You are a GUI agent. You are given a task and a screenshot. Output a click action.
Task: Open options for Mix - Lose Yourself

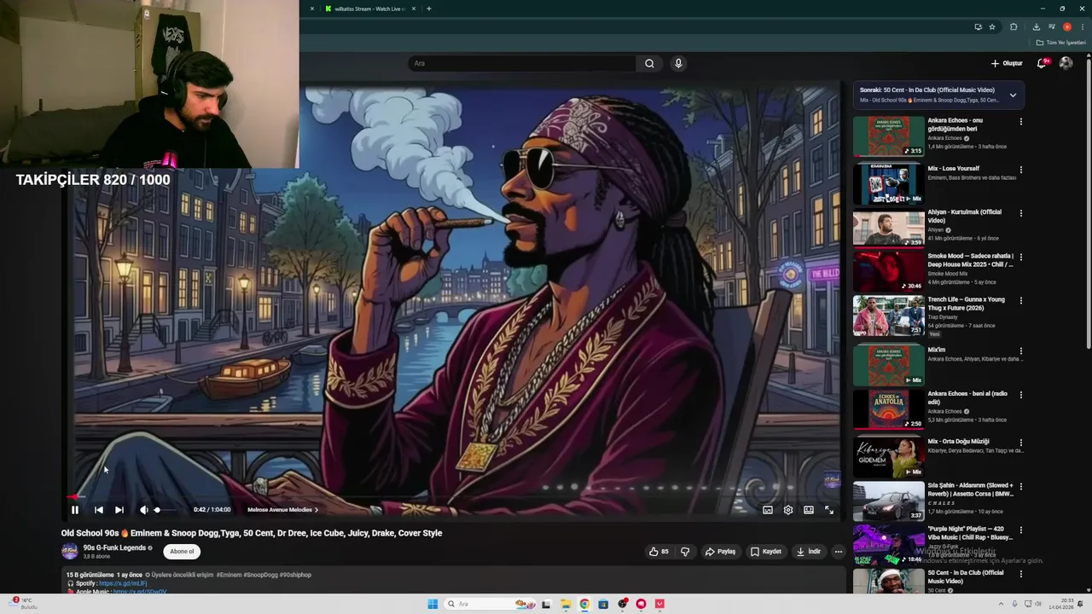(x=1021, y=170)
